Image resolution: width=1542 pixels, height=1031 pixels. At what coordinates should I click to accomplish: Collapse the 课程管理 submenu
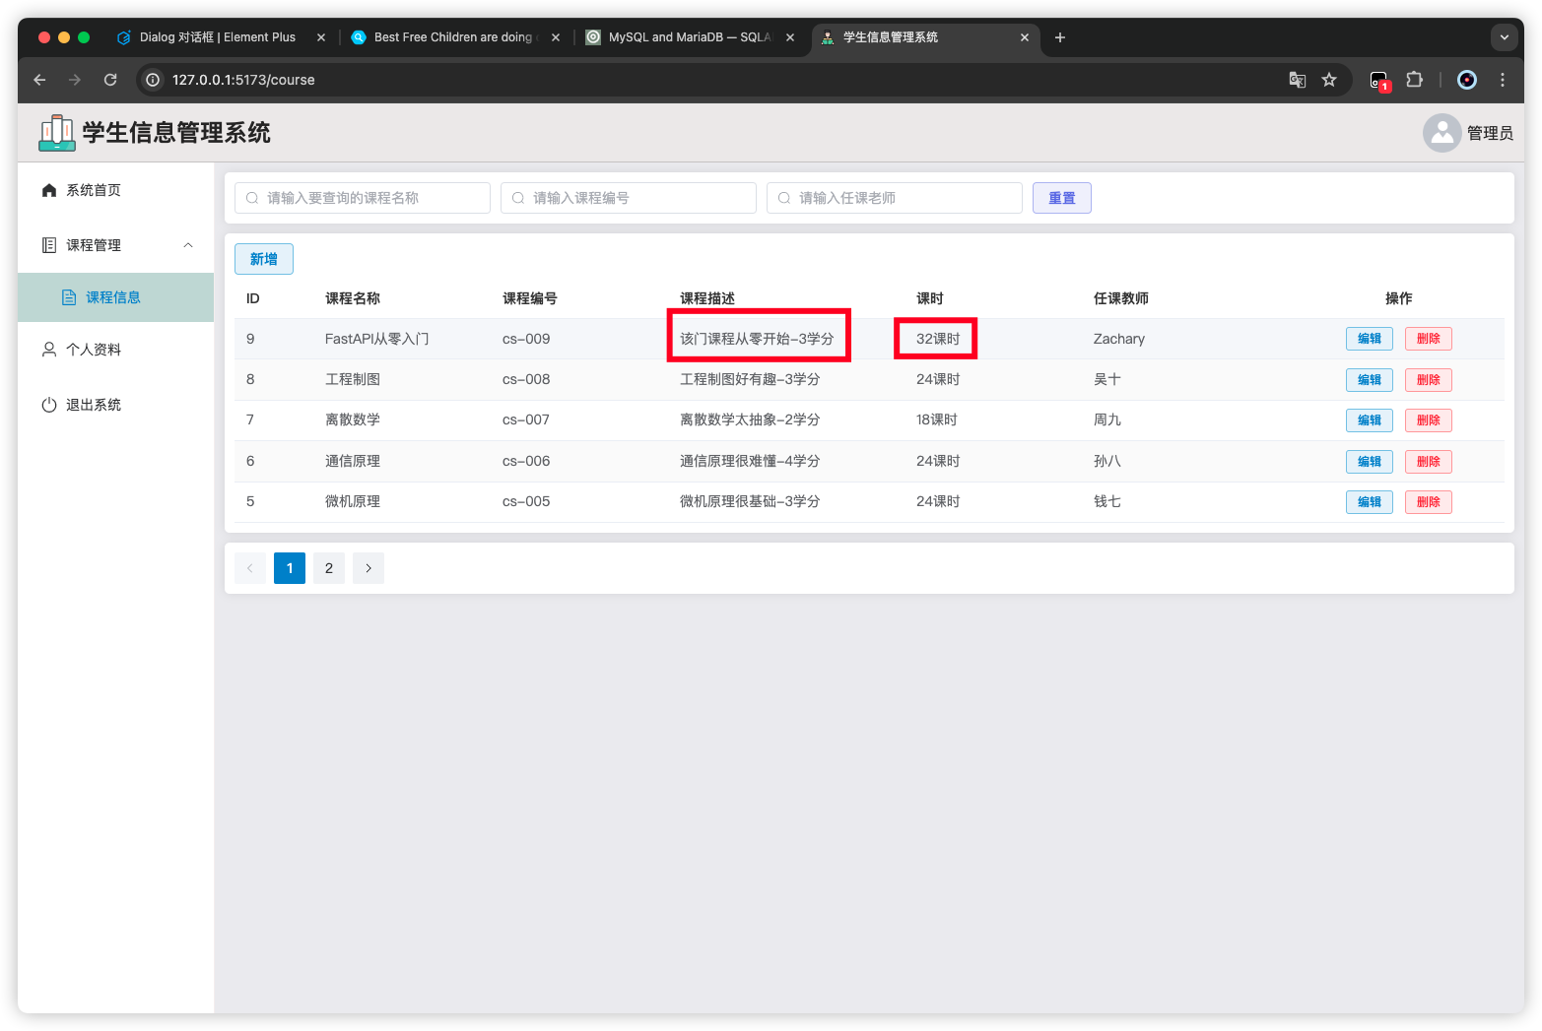click(116, 245)
